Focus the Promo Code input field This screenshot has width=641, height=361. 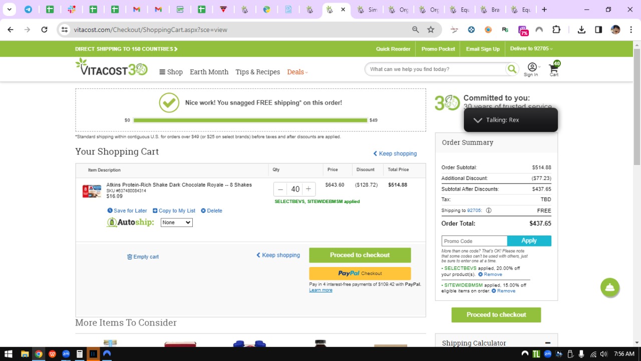pyautogui.click(x=474, y=241)
